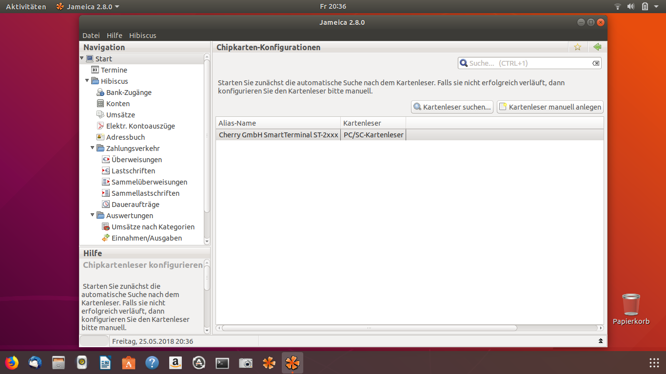Click the Hilfe panel vertical scrollbar
The image size is (666, 374).
tap(207, 278)
